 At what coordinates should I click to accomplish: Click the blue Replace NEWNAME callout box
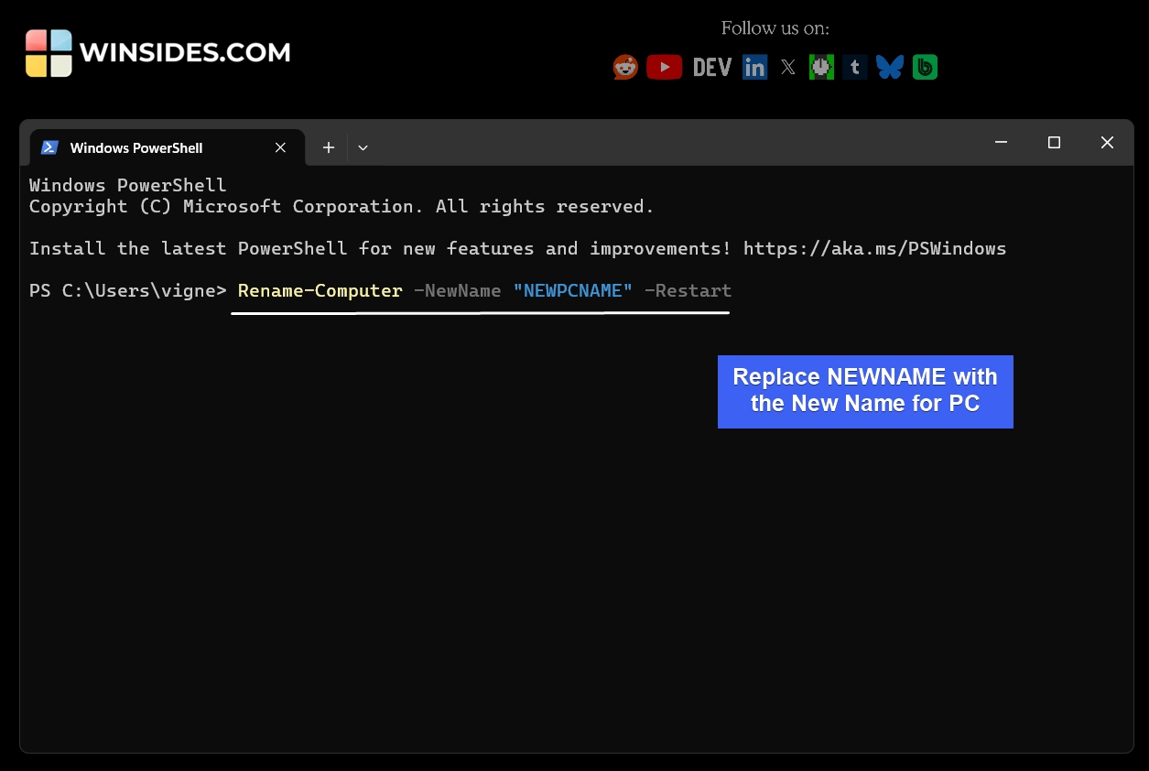pyautogui.click(x=864, y=391)
